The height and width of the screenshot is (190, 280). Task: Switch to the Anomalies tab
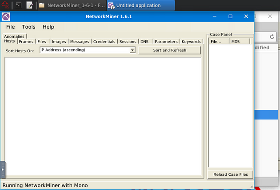point(14,36)
